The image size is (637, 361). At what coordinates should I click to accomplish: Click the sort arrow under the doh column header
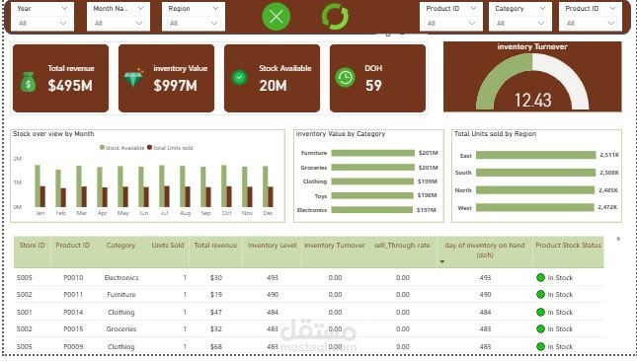442,261
